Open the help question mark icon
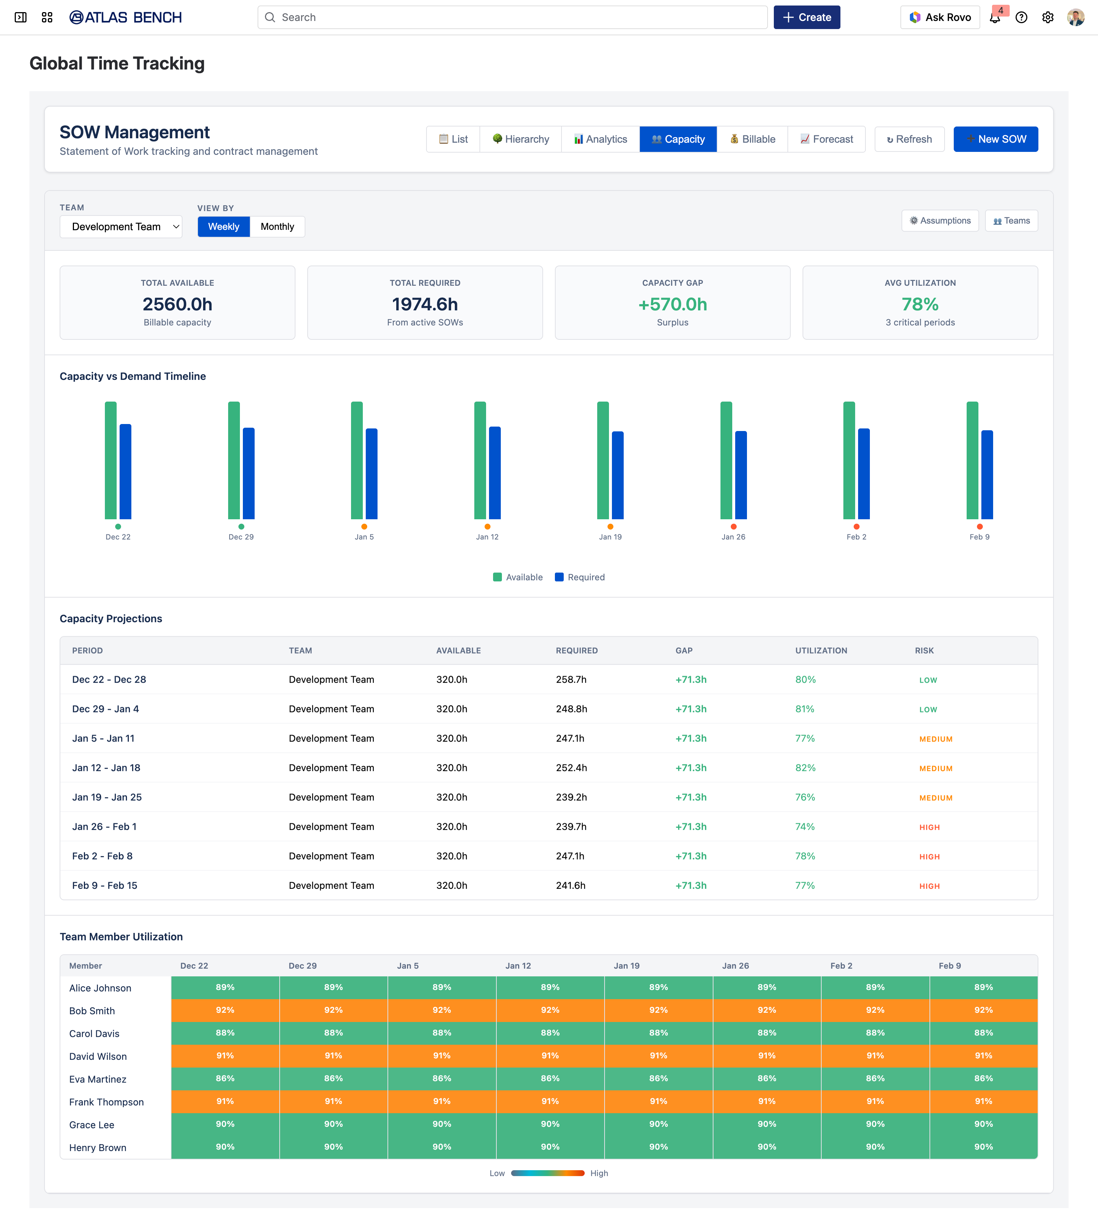This screenshot has width=1098, height=1211. [1021, 17]
